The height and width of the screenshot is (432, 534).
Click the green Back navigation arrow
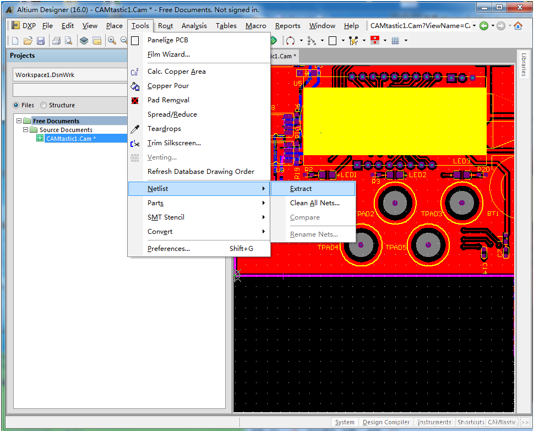[x=483, y=26]
